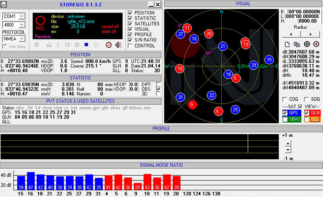Click the L longitude input field in Visual

[303, 16]
